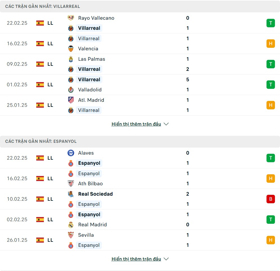The height and width of the screenshot is (271, 280).
Task: Click the Las Palmas club crest
Action: (71, 59)
